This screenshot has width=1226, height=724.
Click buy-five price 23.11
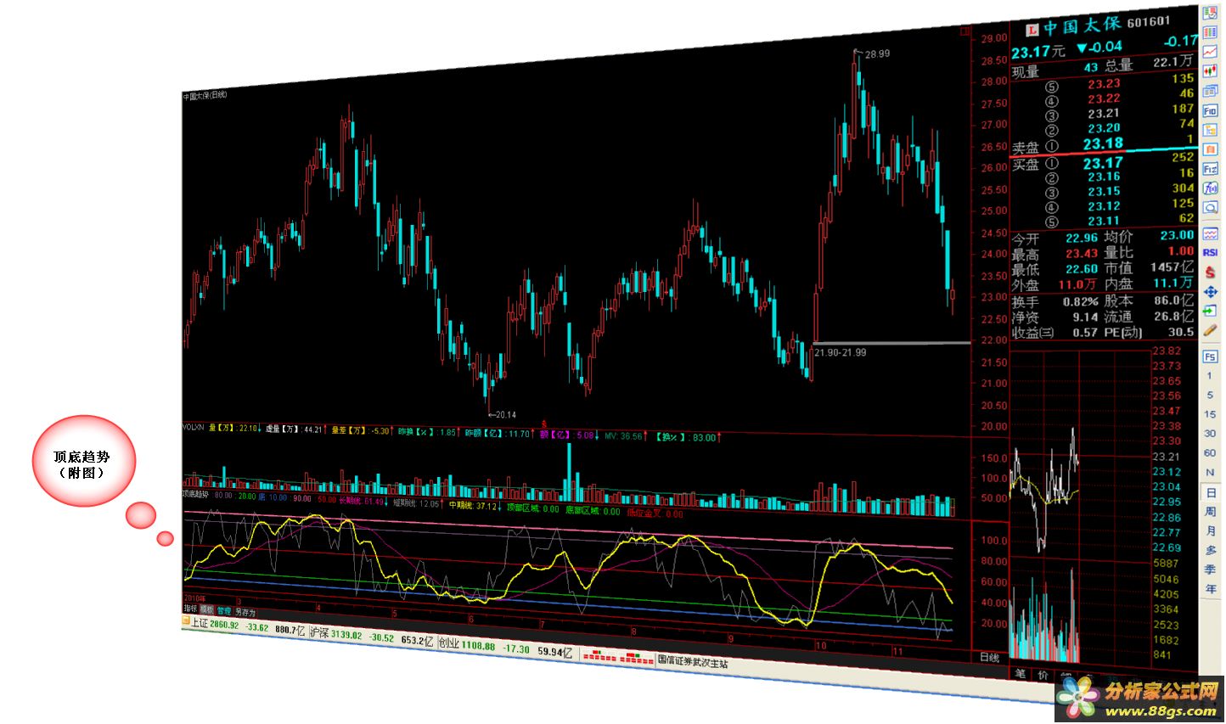coord(1104,222)
